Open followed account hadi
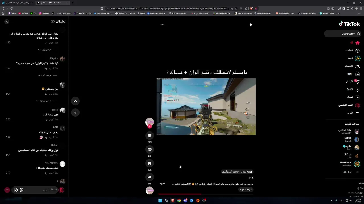364x204 pixels. click(x=351, y=148)
